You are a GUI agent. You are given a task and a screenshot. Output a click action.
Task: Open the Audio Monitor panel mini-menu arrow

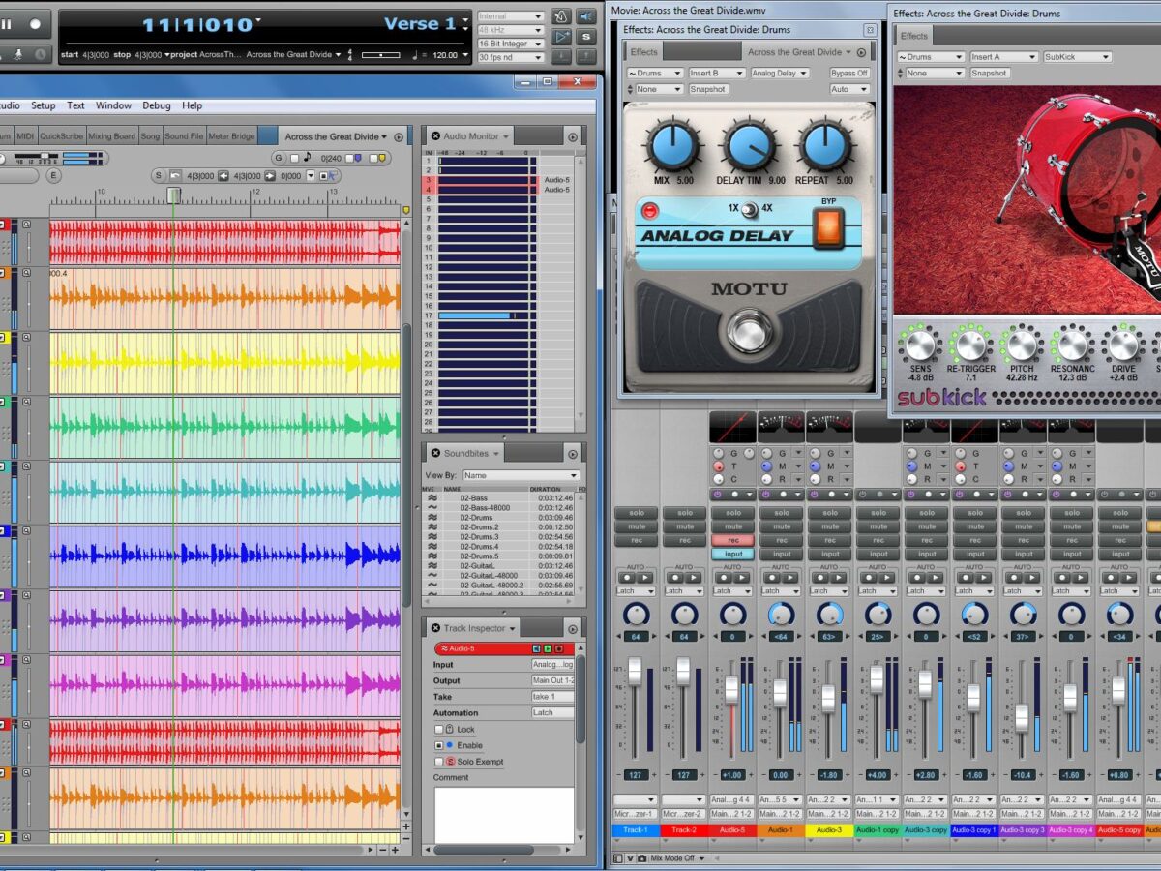(x=573, y=137)
